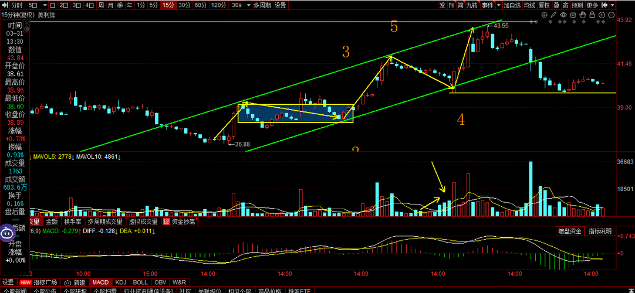Select the 3日 period
Screen dimensions: 635x293
point(76,5)
